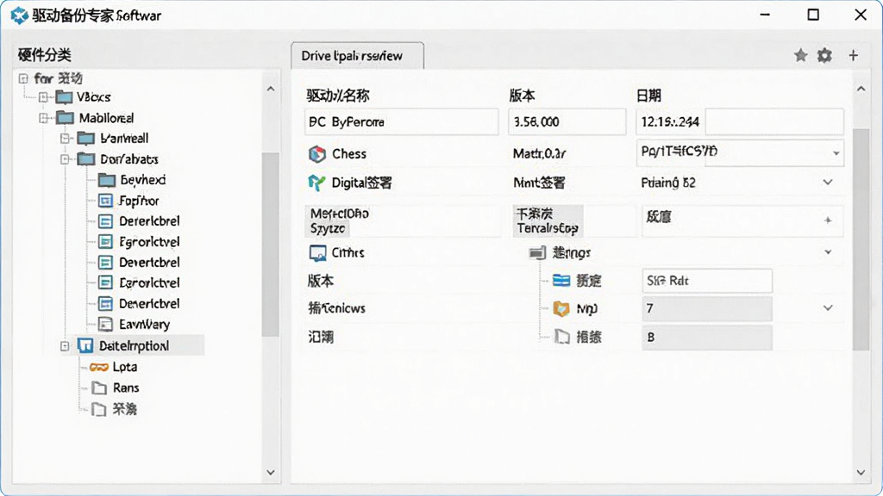Image resolution: width=883 pixels, height=496 pixels.
Task: Open settings with the gear icon
Action: pos(824,55)
